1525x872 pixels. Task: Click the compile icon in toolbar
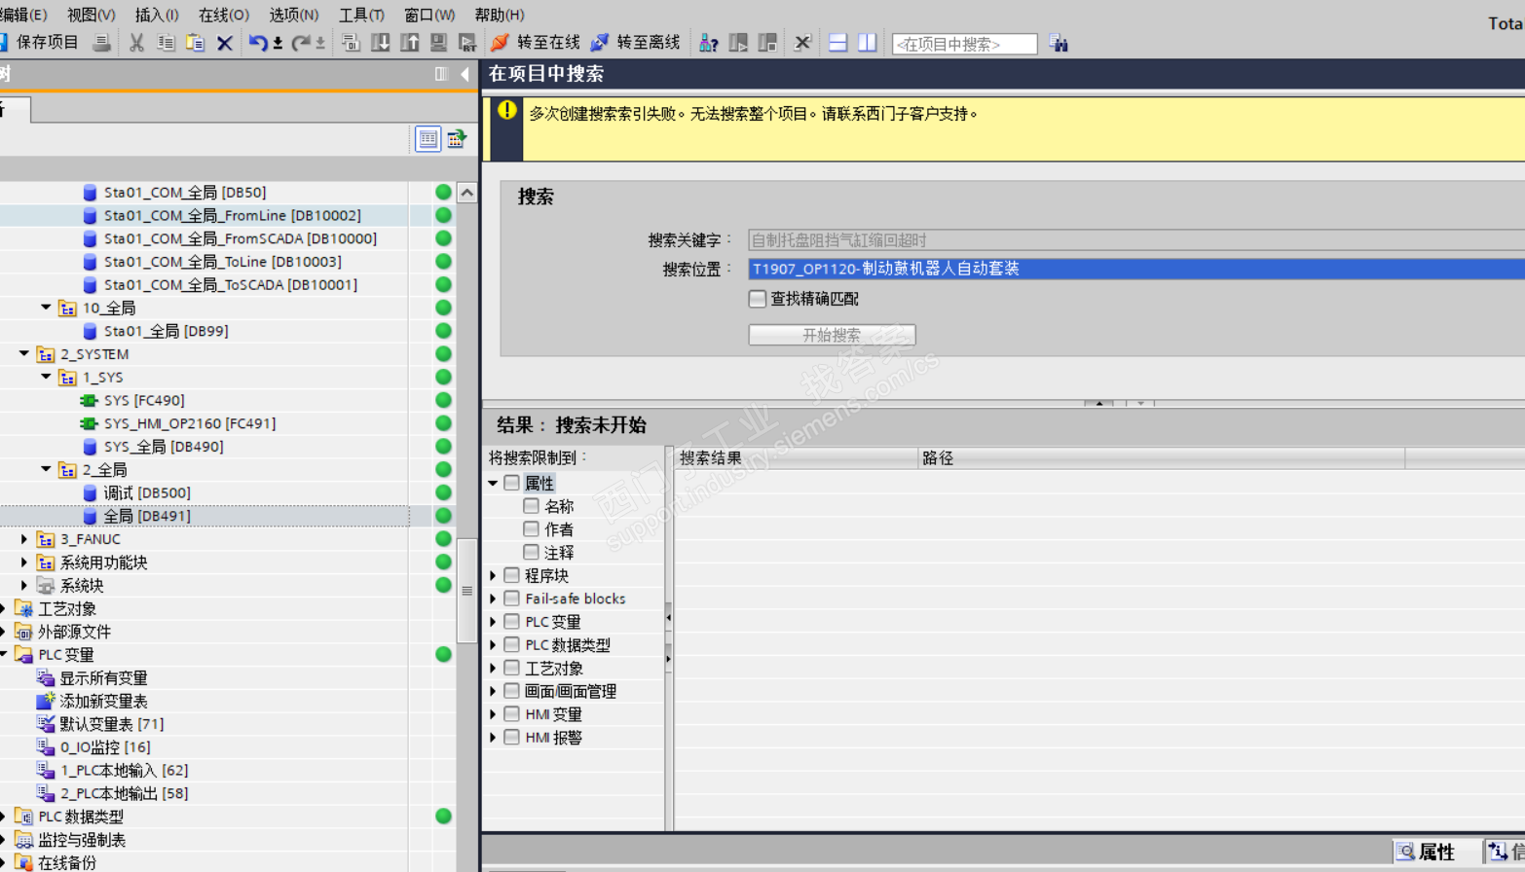point(351,43)
